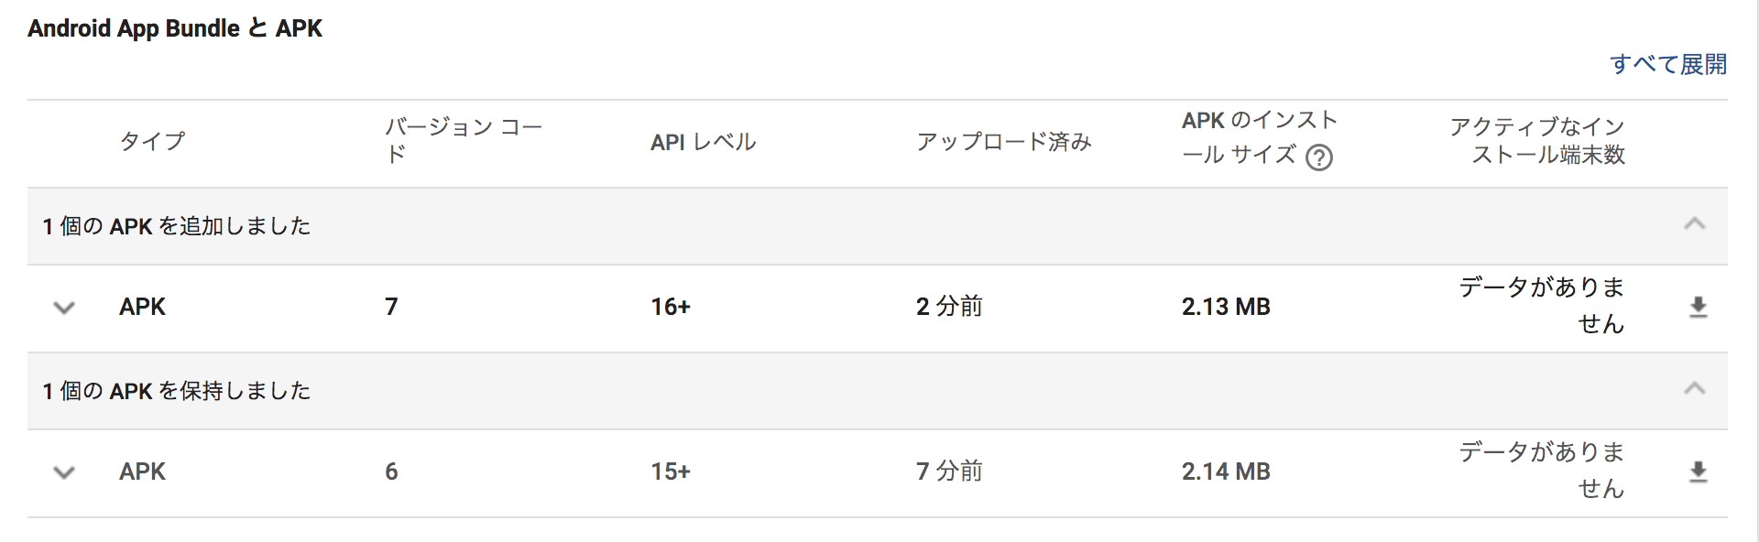Expand the version 6 APK row

pyautogui.click(x=64, y=472)
